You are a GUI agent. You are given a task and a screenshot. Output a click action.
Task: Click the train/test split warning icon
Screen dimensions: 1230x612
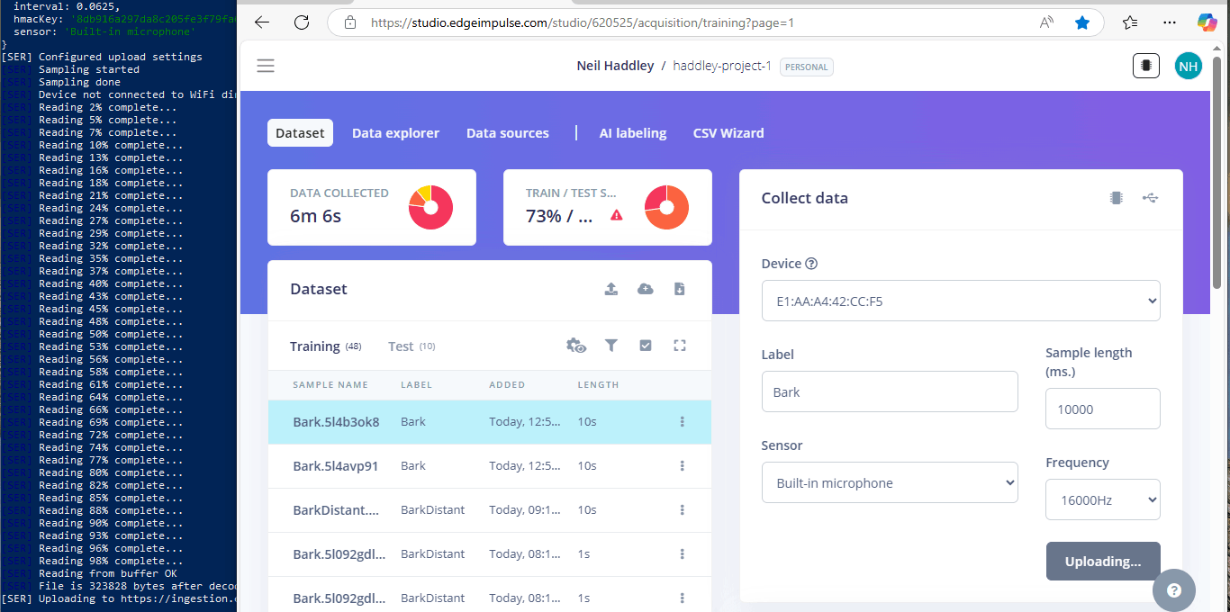[616, 215]
